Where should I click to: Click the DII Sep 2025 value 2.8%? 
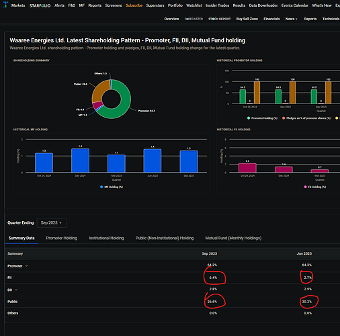coord(213,289)
